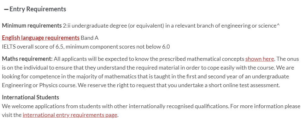
Task: Click the word 'onus' in the maths paragraph
Action: pos(293,59)
